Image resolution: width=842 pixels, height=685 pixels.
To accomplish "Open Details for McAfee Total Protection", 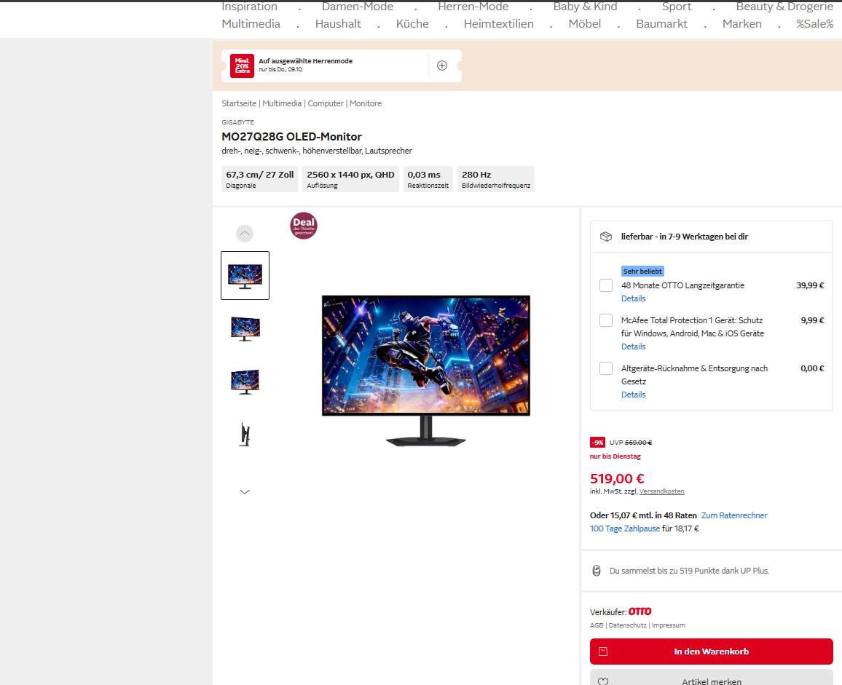I will click(x=633, y=347).
